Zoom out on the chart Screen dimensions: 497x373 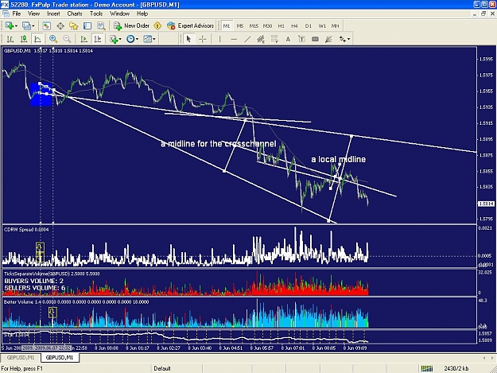[67, 39]
